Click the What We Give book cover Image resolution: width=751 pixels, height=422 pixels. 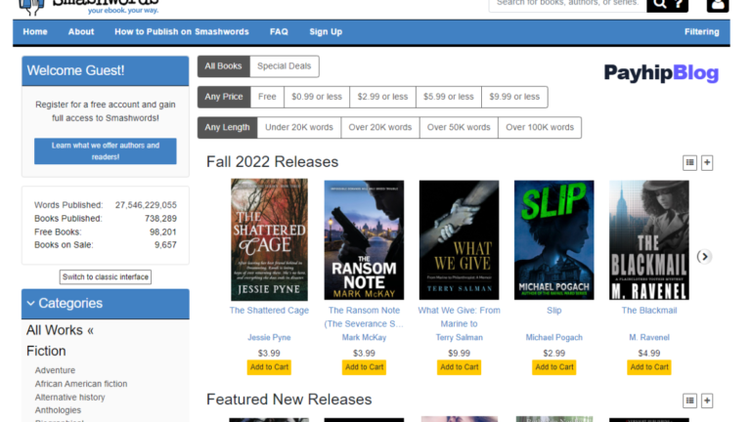click(459, 240)
